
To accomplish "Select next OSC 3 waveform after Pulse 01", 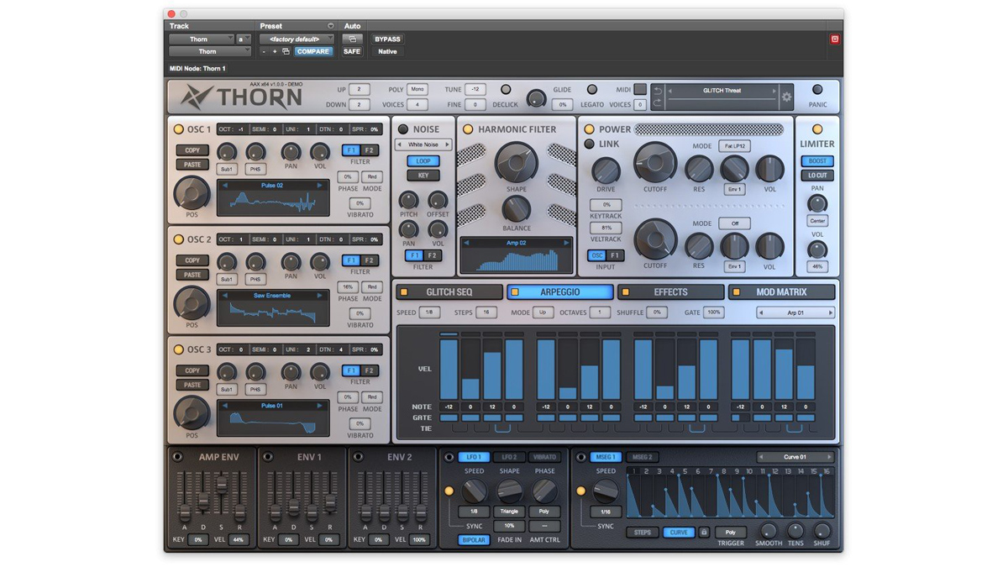I will [319, 406].
